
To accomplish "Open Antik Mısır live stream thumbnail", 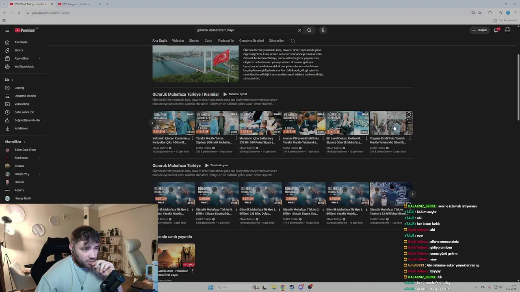I will click(176, 255).
